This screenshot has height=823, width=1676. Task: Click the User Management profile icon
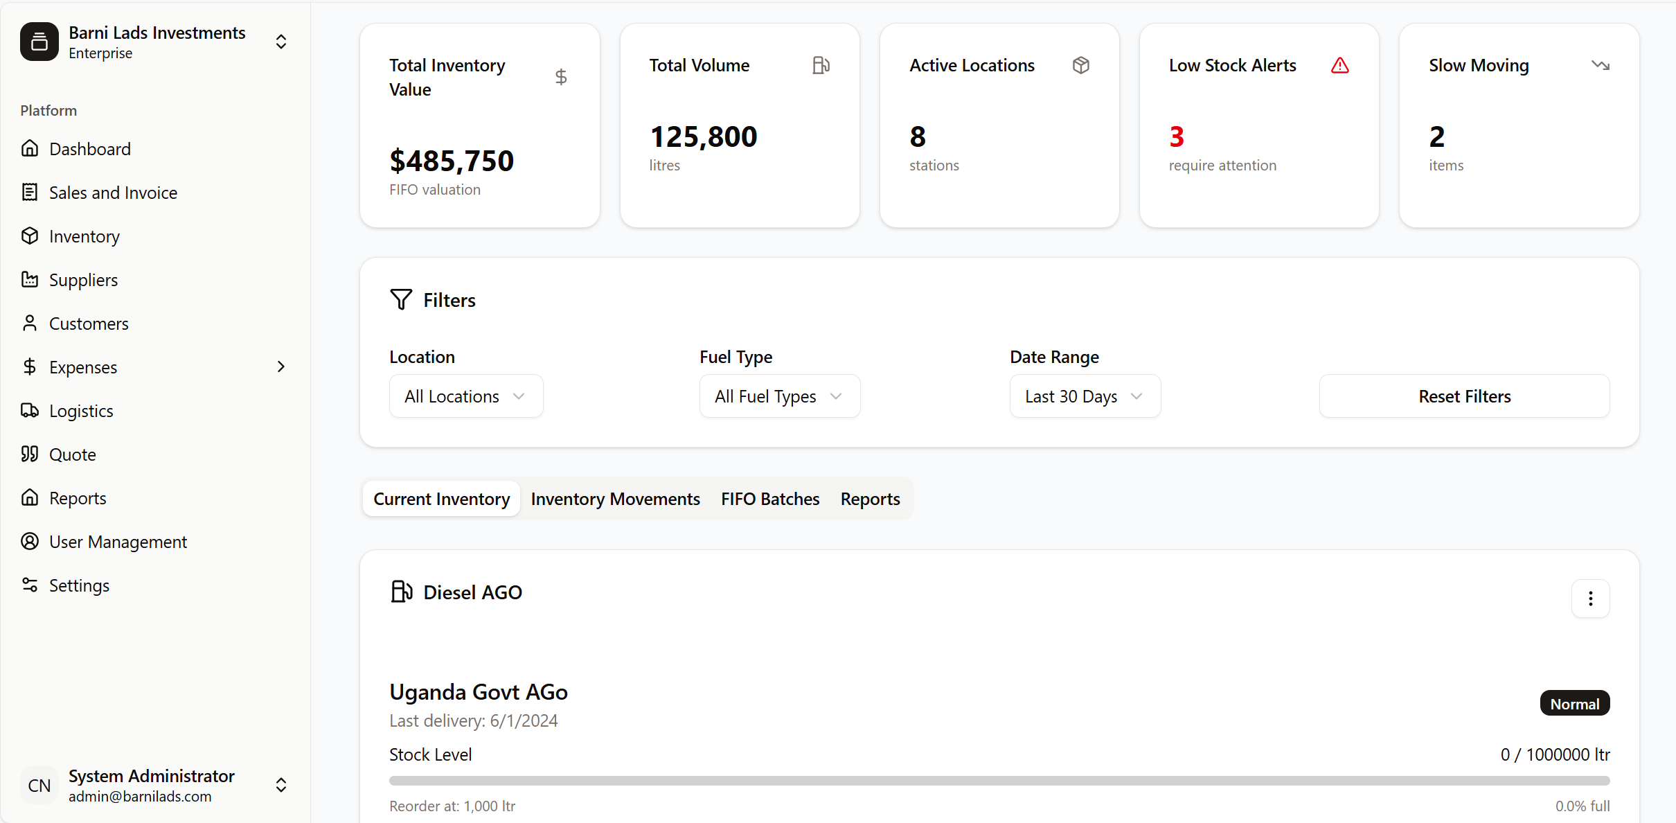click(30, 541)
